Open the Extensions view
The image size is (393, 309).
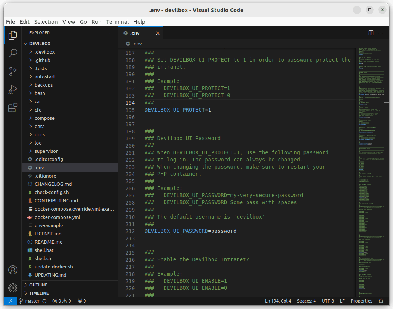(x=13, y=108)
